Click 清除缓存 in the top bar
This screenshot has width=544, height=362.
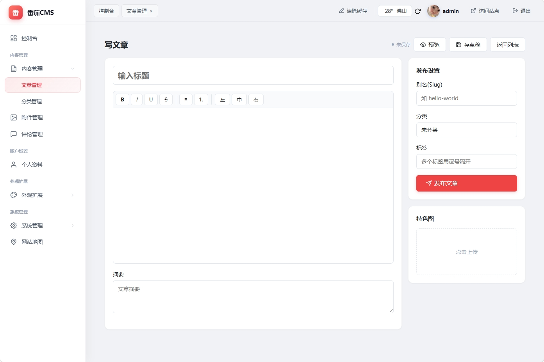pyautogui.click(x=353, y=11)
